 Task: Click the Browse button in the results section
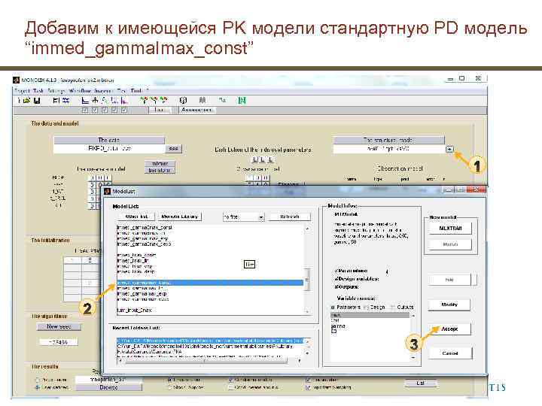click(x=108, y=388)
